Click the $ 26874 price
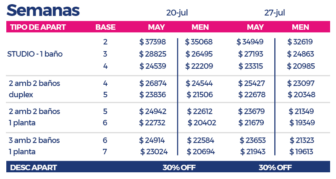 (x=153, y=83)
